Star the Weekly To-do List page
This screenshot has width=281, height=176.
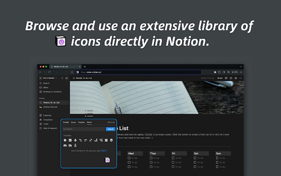coord(236,78)
